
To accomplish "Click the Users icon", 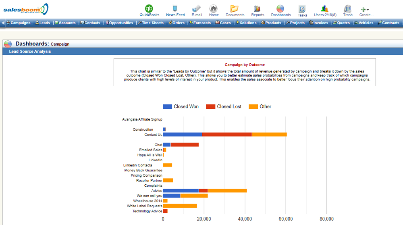I will tap(325, 8).
